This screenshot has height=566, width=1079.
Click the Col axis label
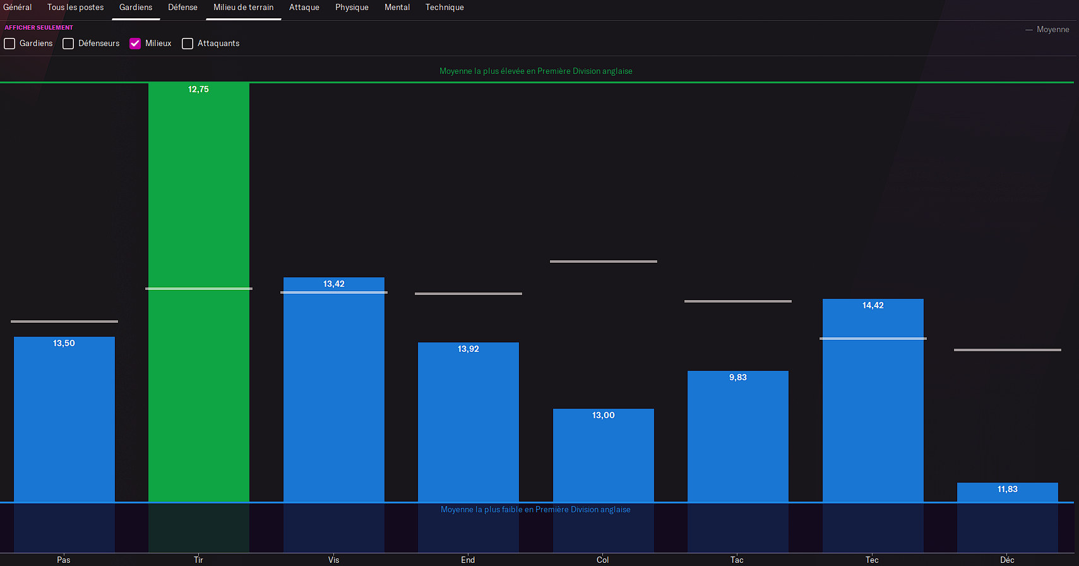(x=603, y=560)
